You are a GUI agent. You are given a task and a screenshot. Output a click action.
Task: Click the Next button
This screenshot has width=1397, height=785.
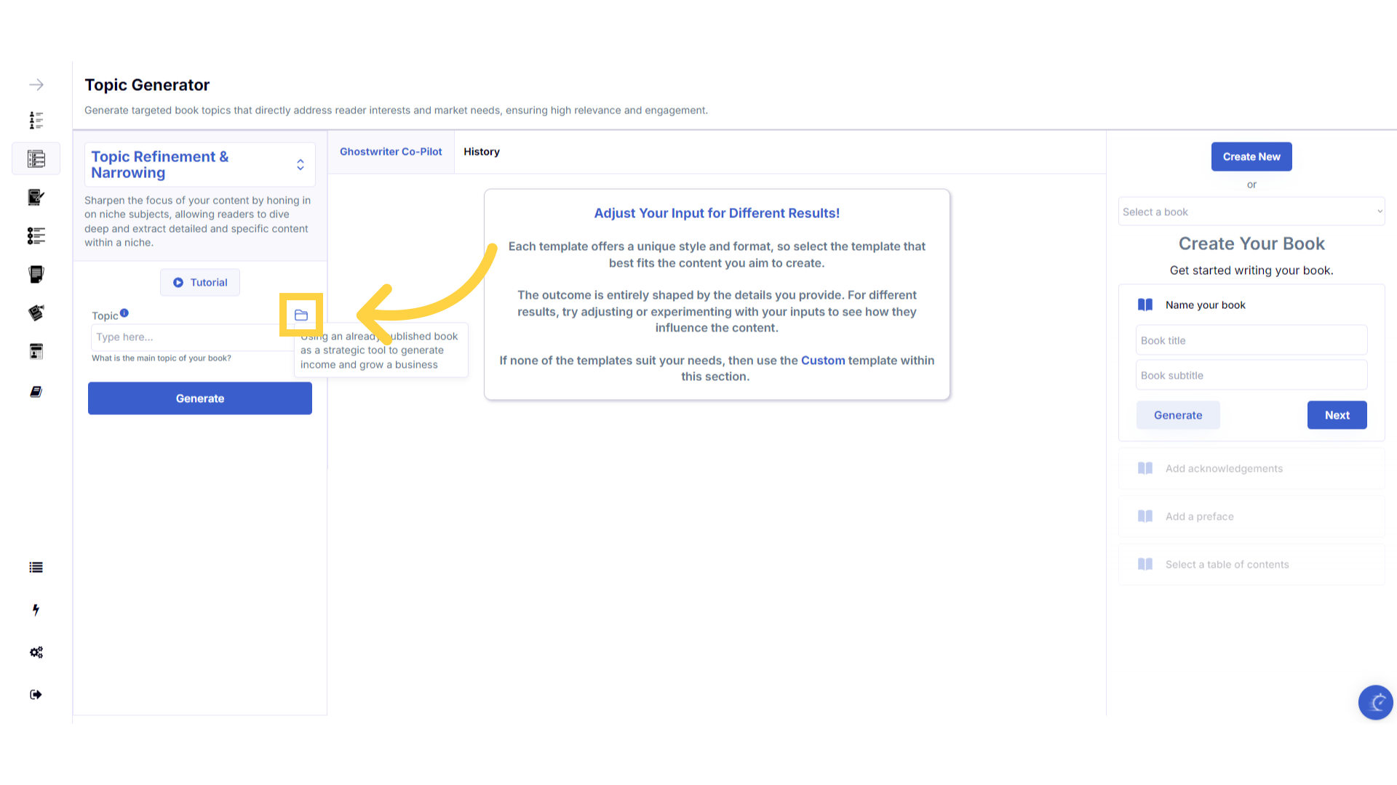(x=1337, y=415)
